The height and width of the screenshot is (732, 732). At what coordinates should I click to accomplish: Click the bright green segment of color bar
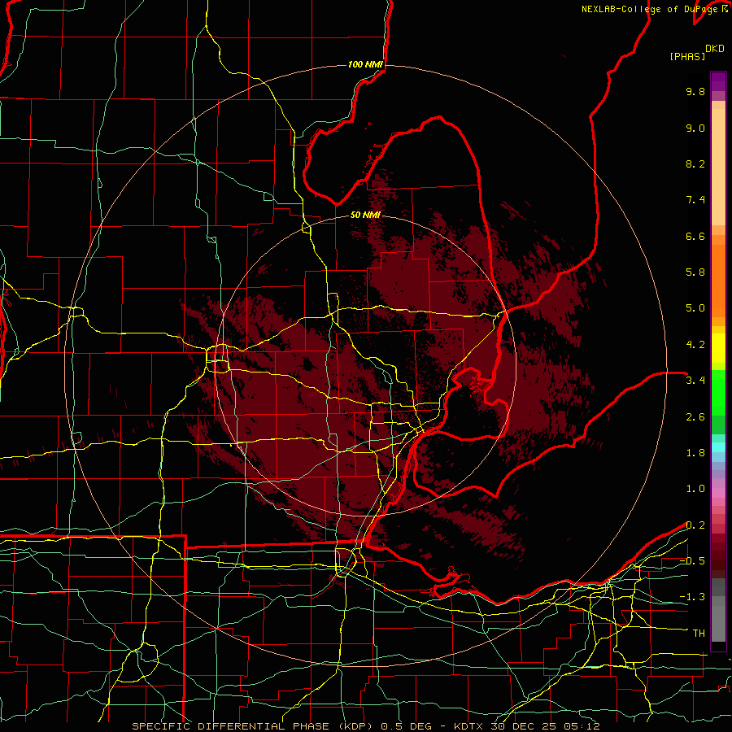click(x=718, y=392)
